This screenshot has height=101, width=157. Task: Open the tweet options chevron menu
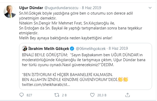pyautogui.click(x=150, y=8)
